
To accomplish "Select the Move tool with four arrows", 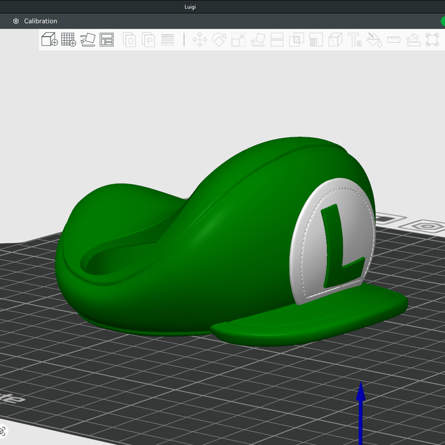I will coord(200,40).
